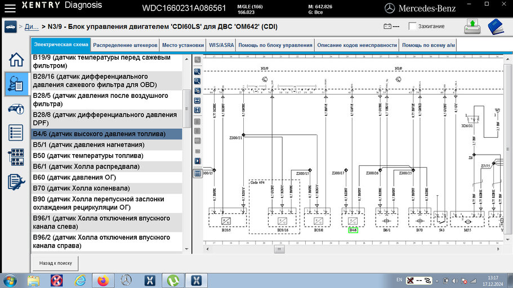Open the hamburger main menu
The width and height of the screenshot is (513, 288).
click(x=10, y=8)
